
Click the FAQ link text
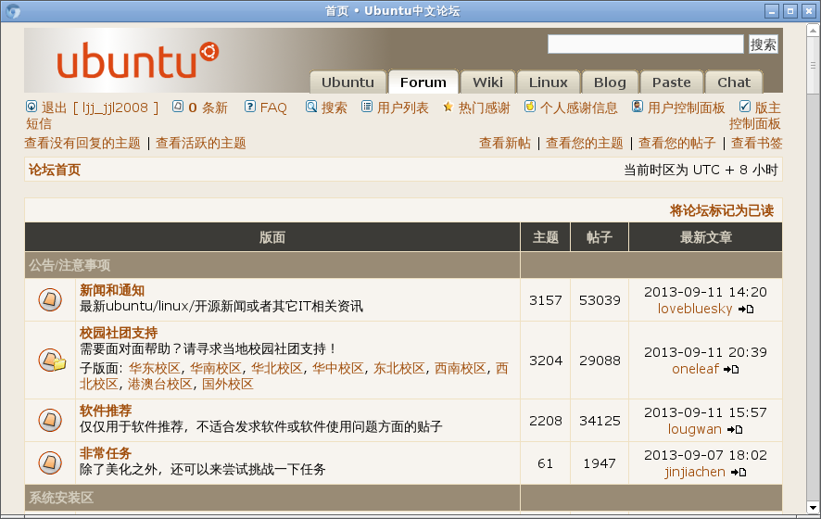(273, 108)
